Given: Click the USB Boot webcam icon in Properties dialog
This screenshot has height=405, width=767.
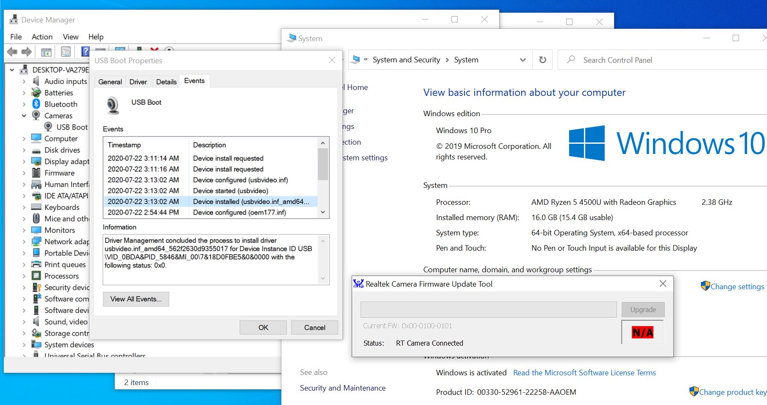Looking at the screenshot, I should click(x=113, y=105).
